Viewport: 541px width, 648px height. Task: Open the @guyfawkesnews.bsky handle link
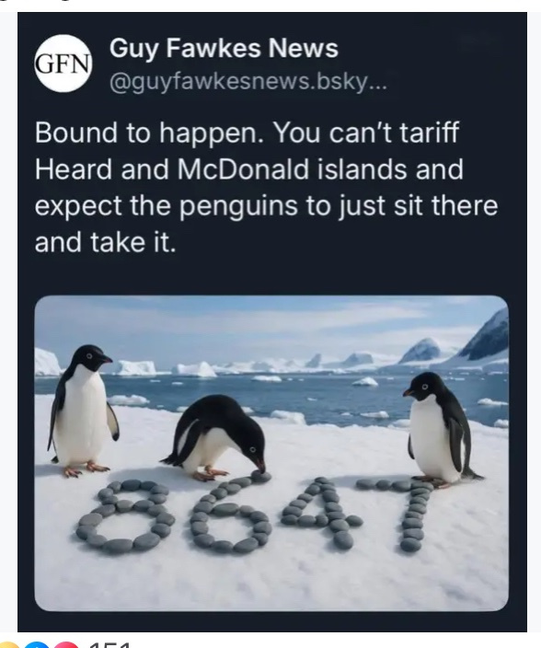point(248,83)
